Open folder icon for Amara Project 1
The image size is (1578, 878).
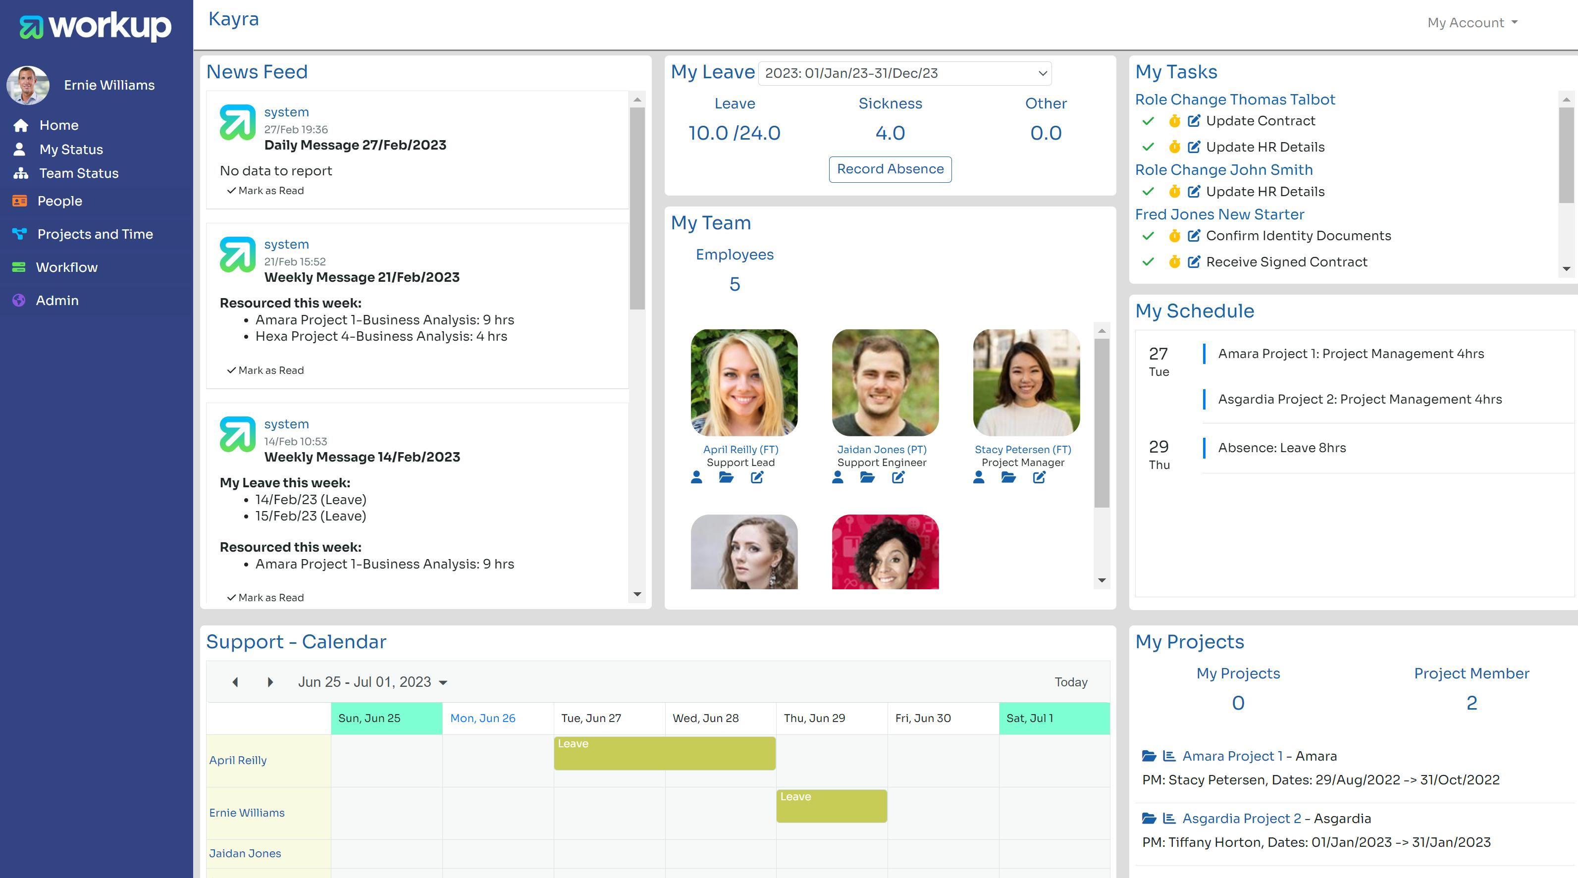[x=1149, y=756]
